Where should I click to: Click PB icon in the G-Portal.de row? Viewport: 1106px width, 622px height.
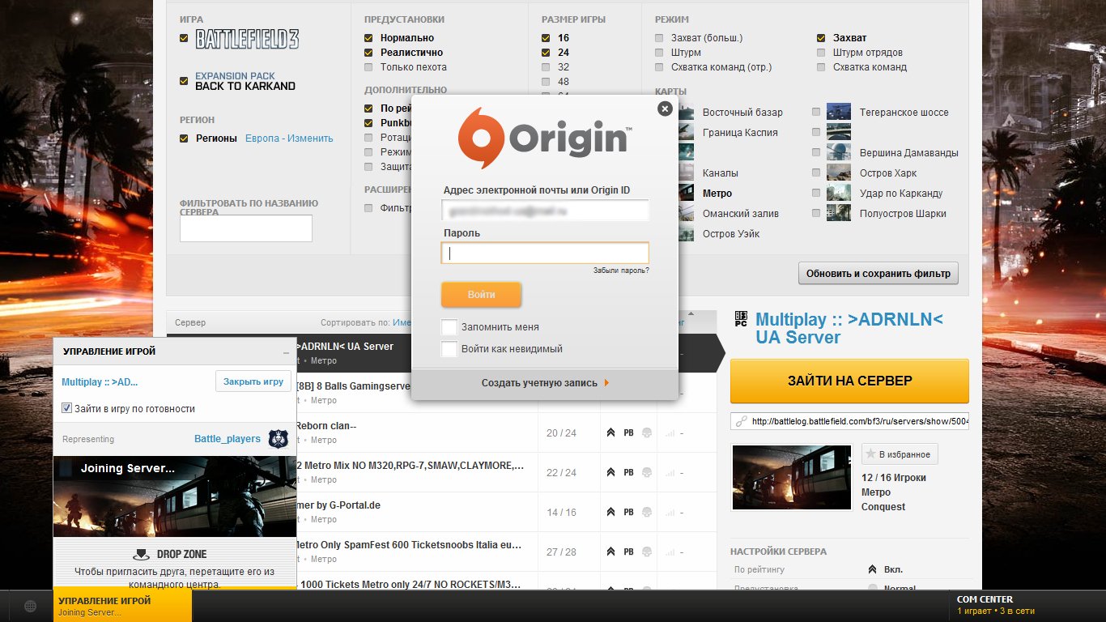point(628,513)
